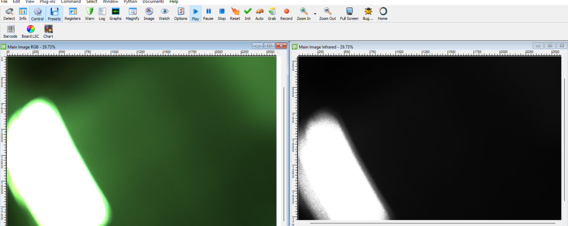Image resolution: width=568 pixels, height=226 pixels.
Task: Click the Zoom Out magnifier
Action: [x=328, y=14]
